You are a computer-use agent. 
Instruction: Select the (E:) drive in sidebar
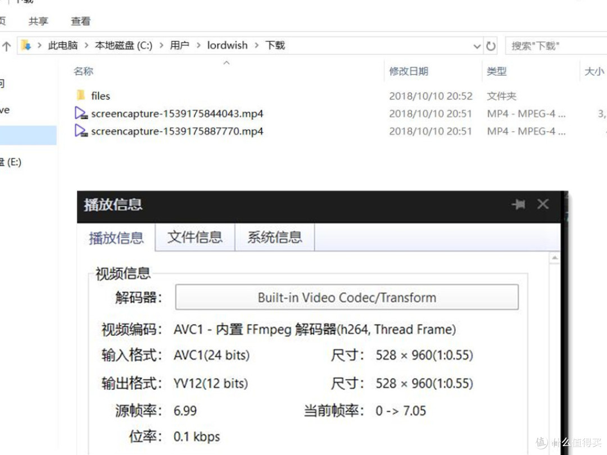click(x=11, y=162)
